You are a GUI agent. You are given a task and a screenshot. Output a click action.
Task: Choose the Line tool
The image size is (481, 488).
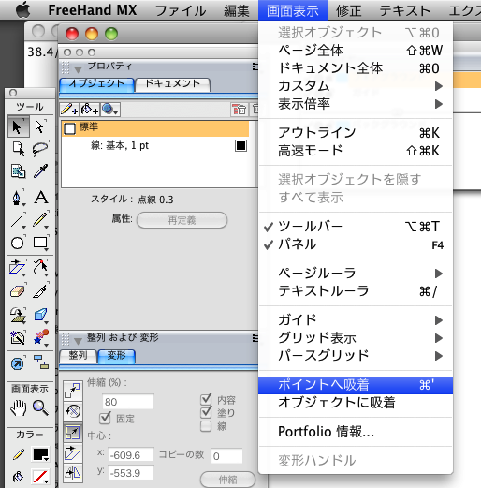coord(18,220)
